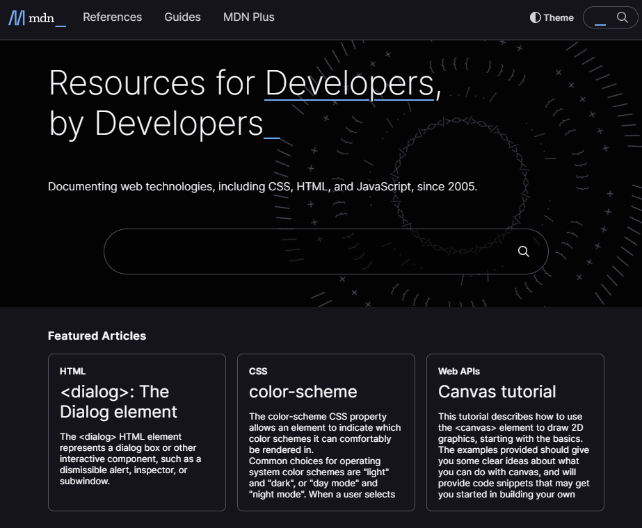Click the HTML category tag

[x=73, y=372]
